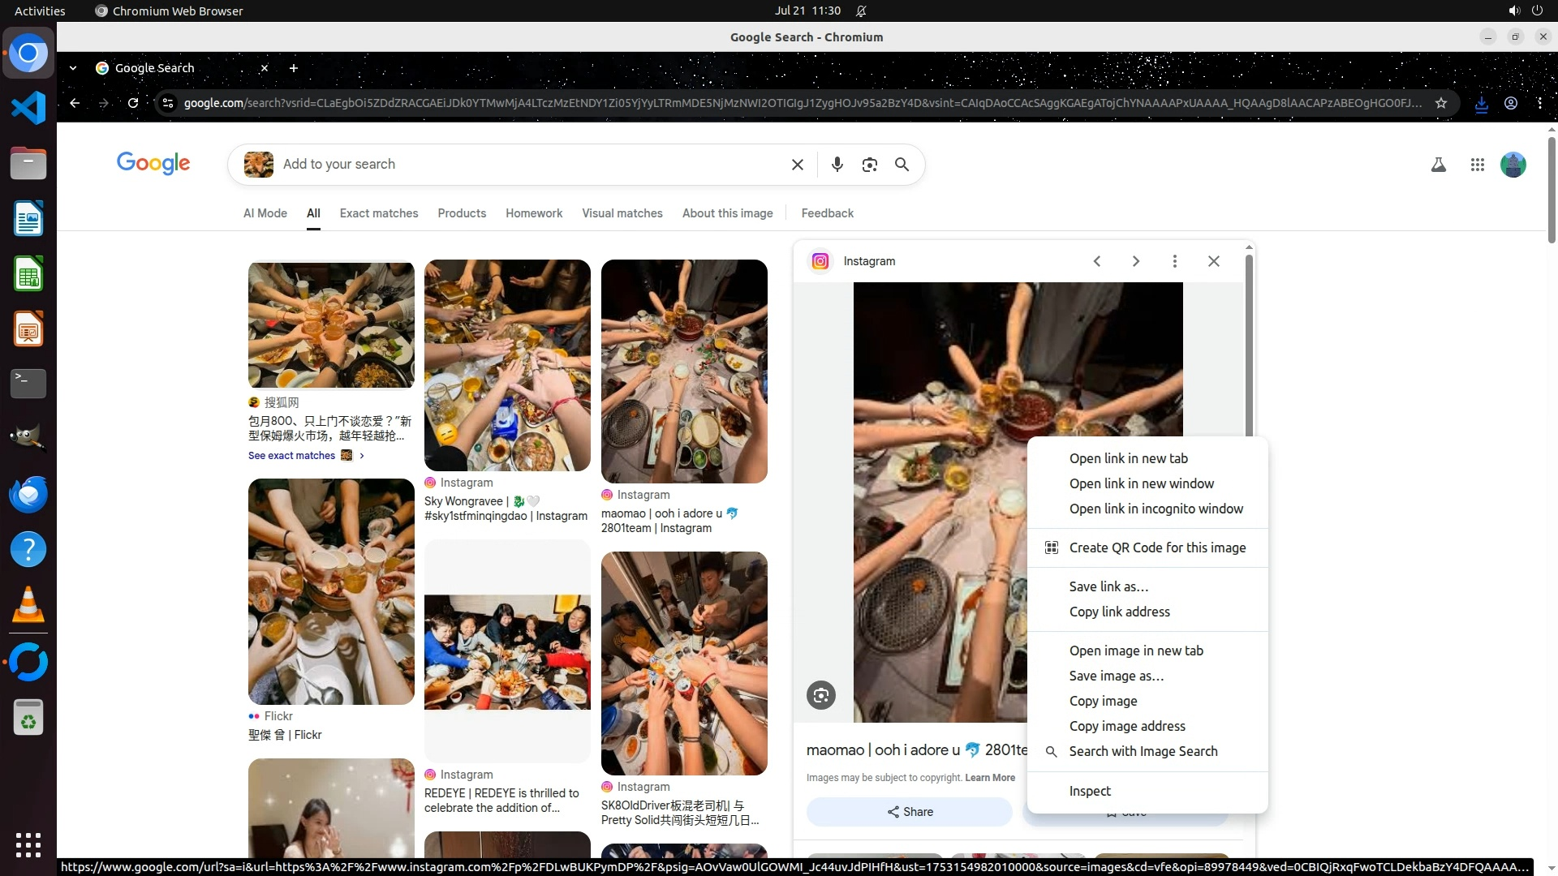Screen dimensions: 1558x876
Task: Go to next image in preview panel
Action: pyautogui.click(x=1135, y=261)
